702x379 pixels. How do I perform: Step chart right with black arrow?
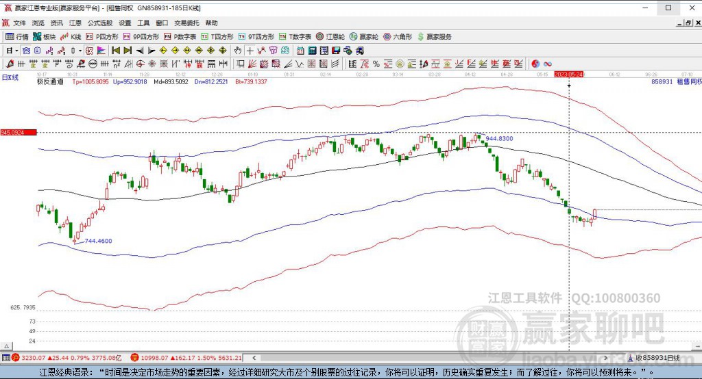point(152,51)
